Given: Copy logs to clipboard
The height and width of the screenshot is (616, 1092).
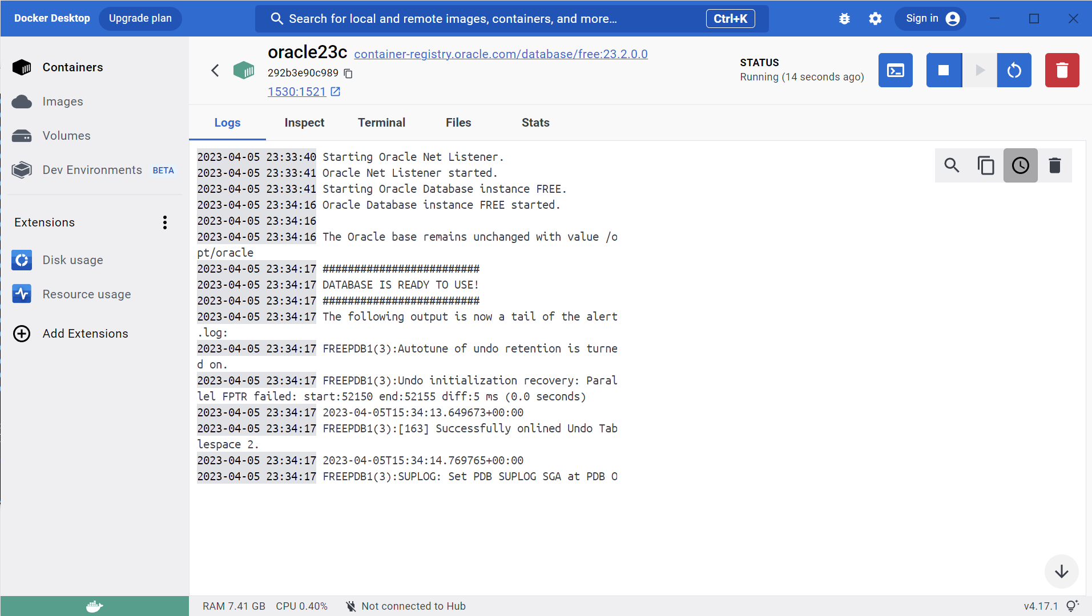Looking at the screenshot, I should [986, 165].
